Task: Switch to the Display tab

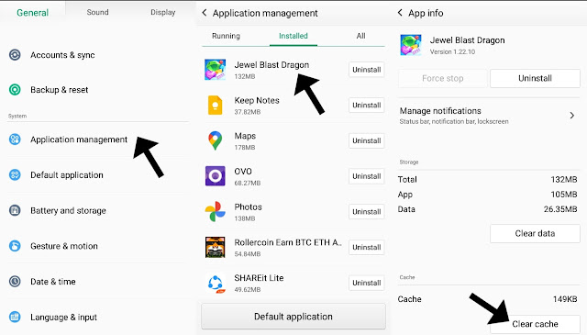Action: [163, 12]
